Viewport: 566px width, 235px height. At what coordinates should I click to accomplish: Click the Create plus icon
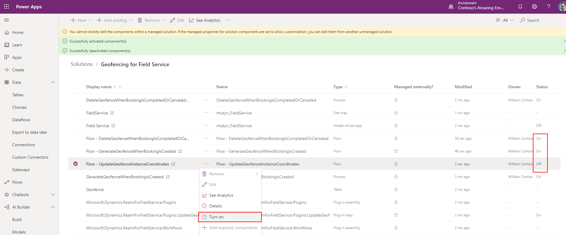(7, 70)
